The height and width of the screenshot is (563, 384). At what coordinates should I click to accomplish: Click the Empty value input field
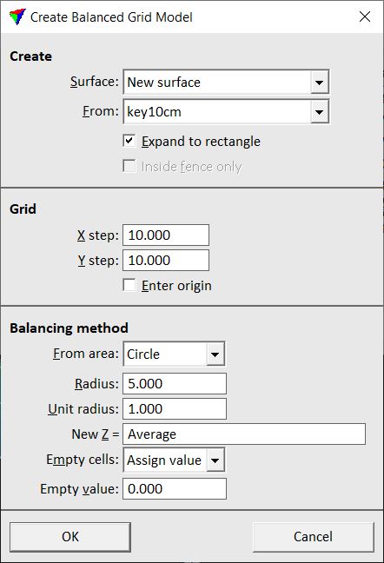175,488
